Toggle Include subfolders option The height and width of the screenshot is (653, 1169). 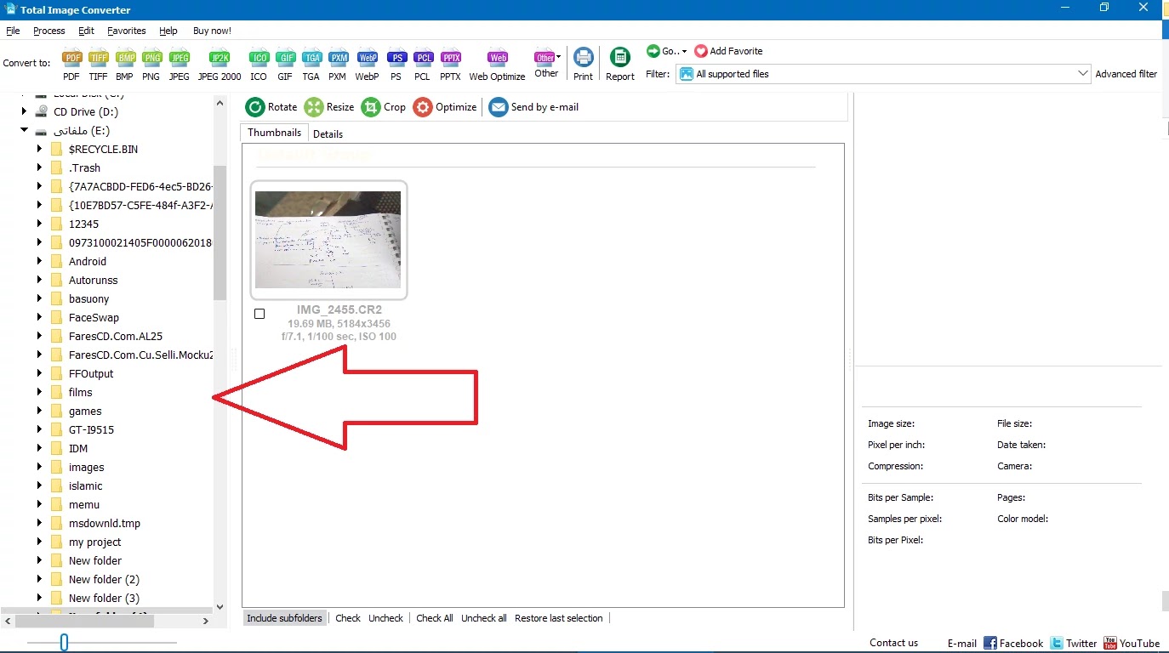284,618
